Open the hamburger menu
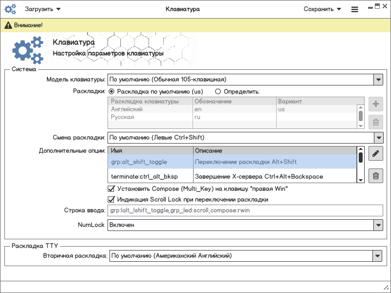Screen dimensions: 391x293 coord(354,9)
